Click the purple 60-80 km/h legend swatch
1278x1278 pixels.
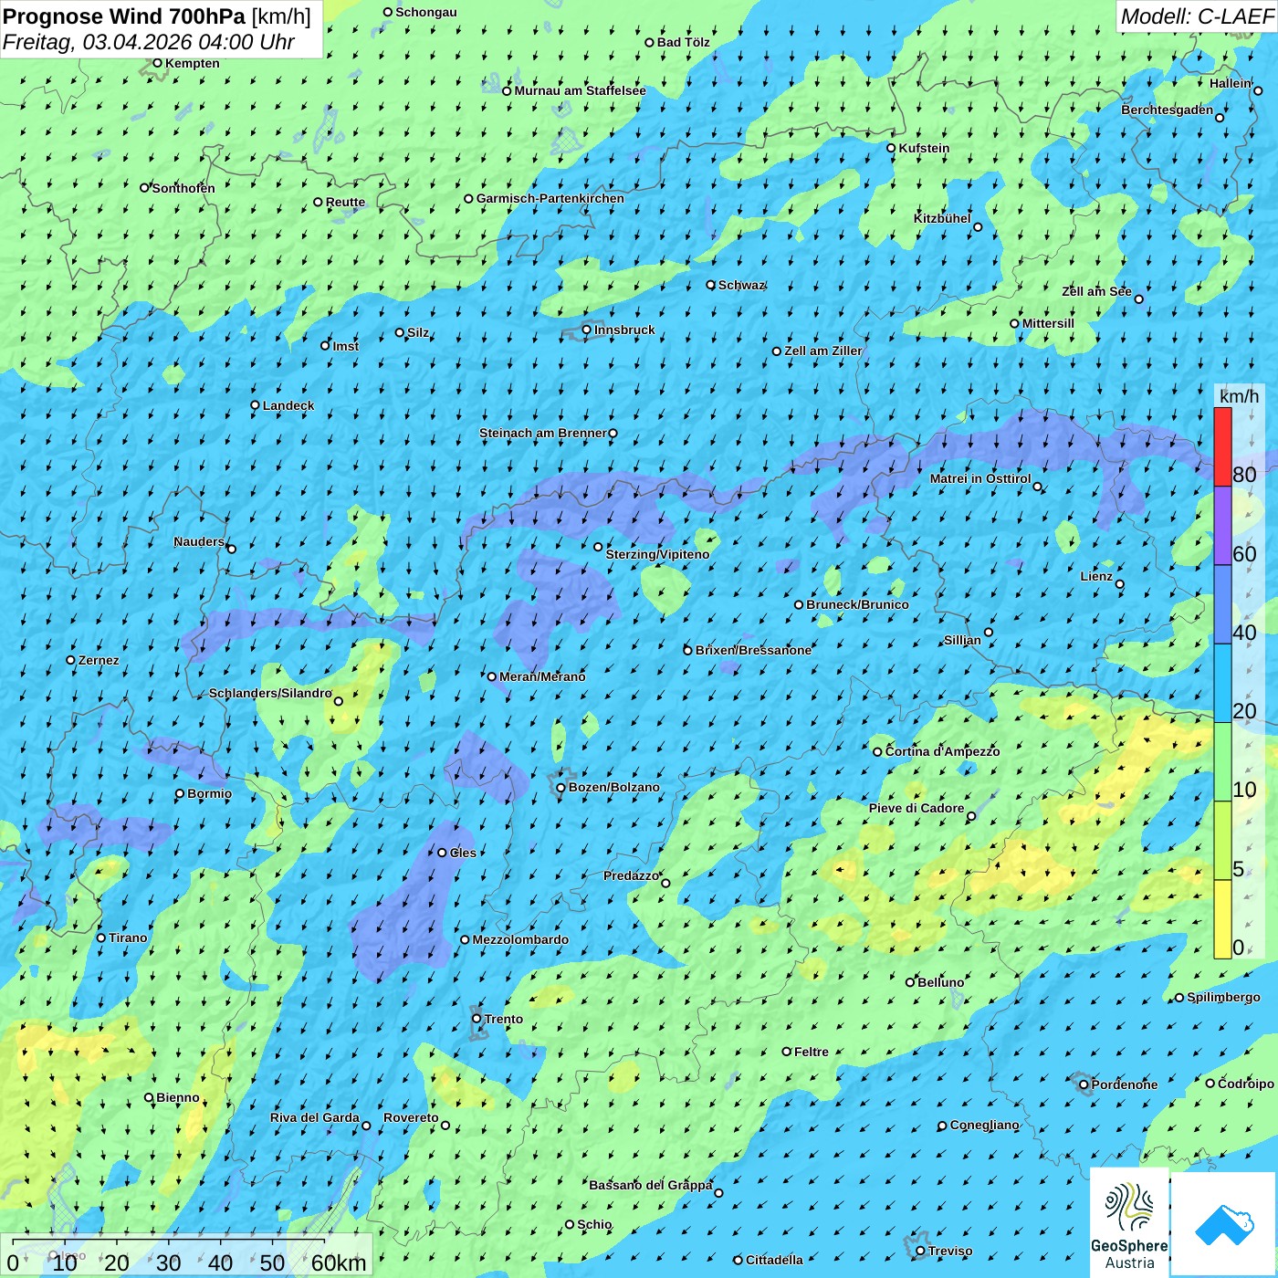tap(1222, 526)
